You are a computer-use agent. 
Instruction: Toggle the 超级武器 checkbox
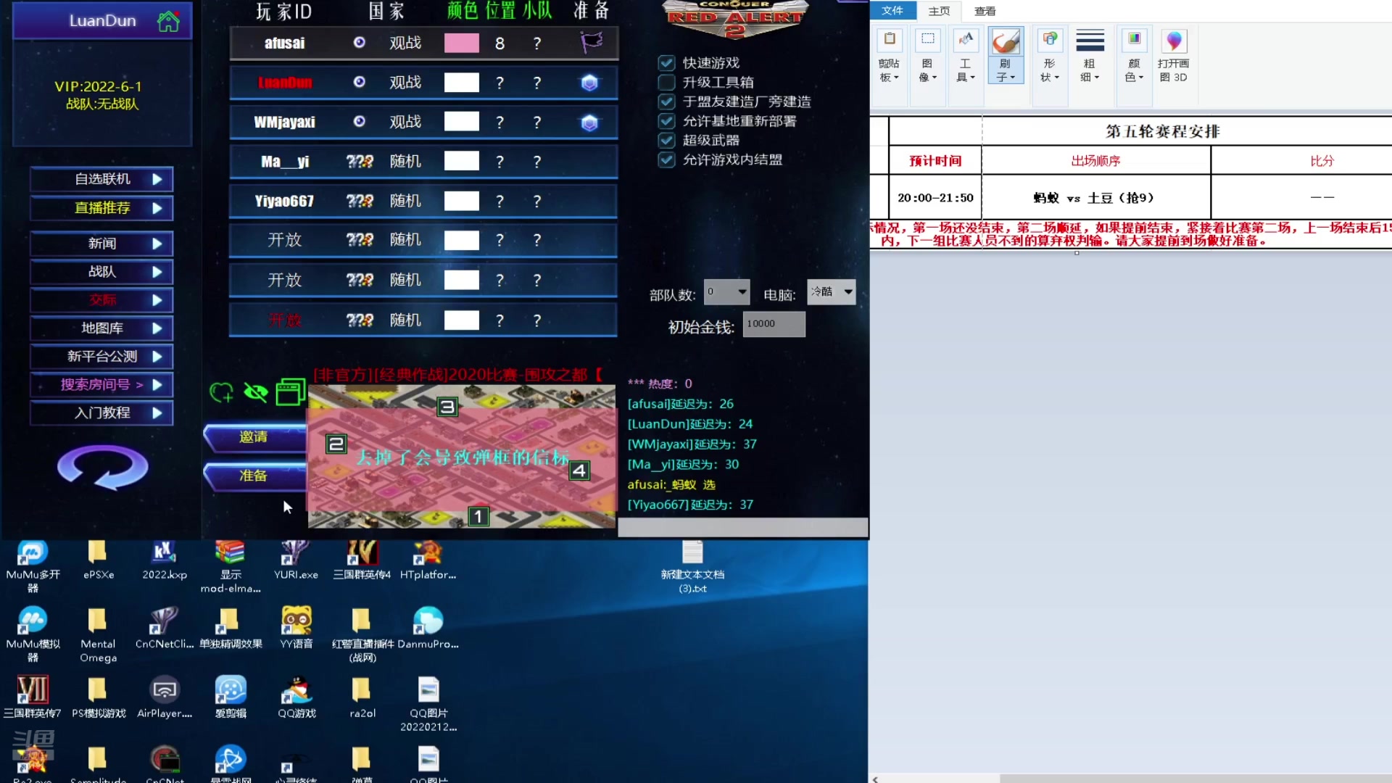click(666, 140)
